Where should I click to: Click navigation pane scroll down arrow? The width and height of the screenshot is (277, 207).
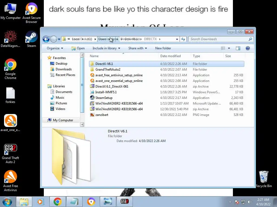82,125
